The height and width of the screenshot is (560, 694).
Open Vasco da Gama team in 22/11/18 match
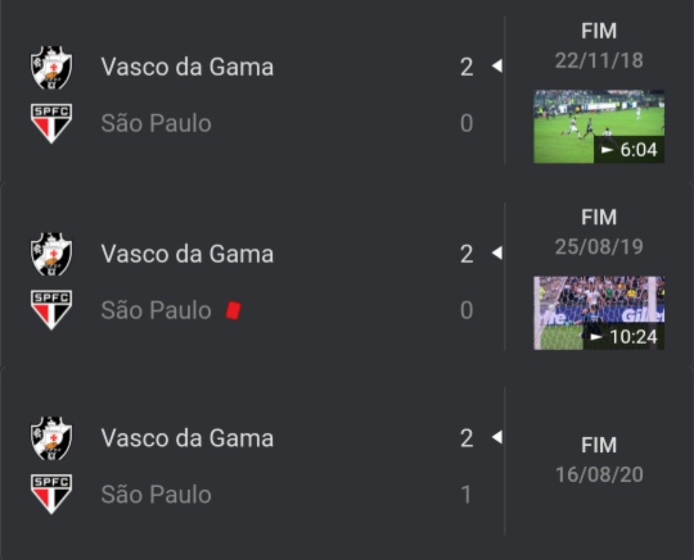click(187, 67)
